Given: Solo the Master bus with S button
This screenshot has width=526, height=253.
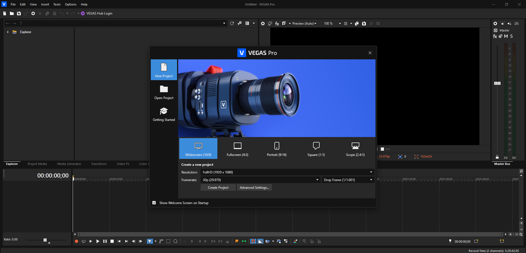Looking at the screenshot, I should click(511, 36).
